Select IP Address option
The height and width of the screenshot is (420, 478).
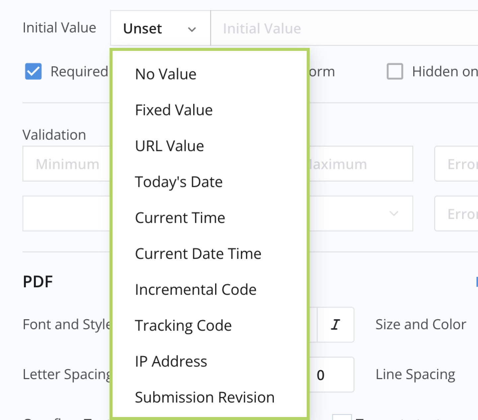[x=171, y=361]
